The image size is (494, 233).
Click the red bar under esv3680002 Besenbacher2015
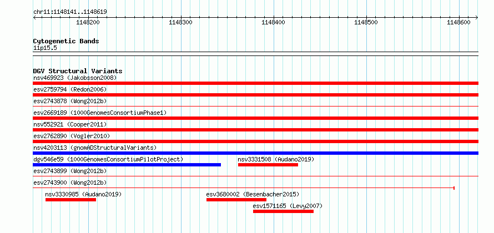pos(236,200)
